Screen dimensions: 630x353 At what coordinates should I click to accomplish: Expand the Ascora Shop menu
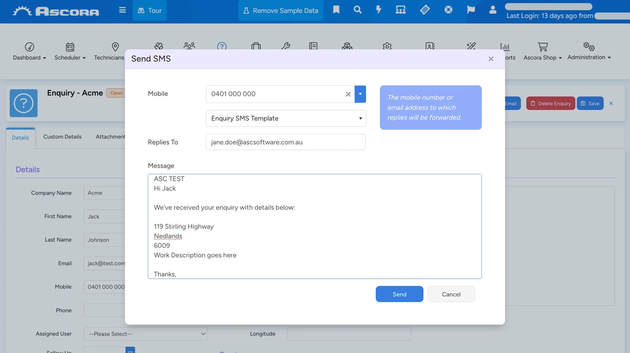point(542,57)
